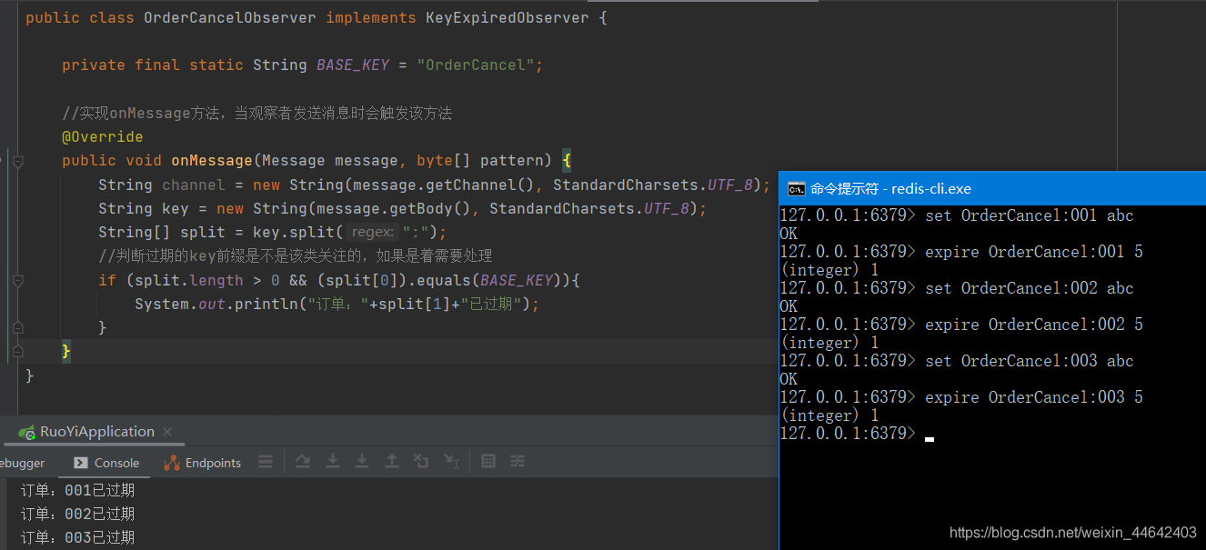Click the redis-cli.exe window title bar
1206x550 pixels.
[992, 188]
